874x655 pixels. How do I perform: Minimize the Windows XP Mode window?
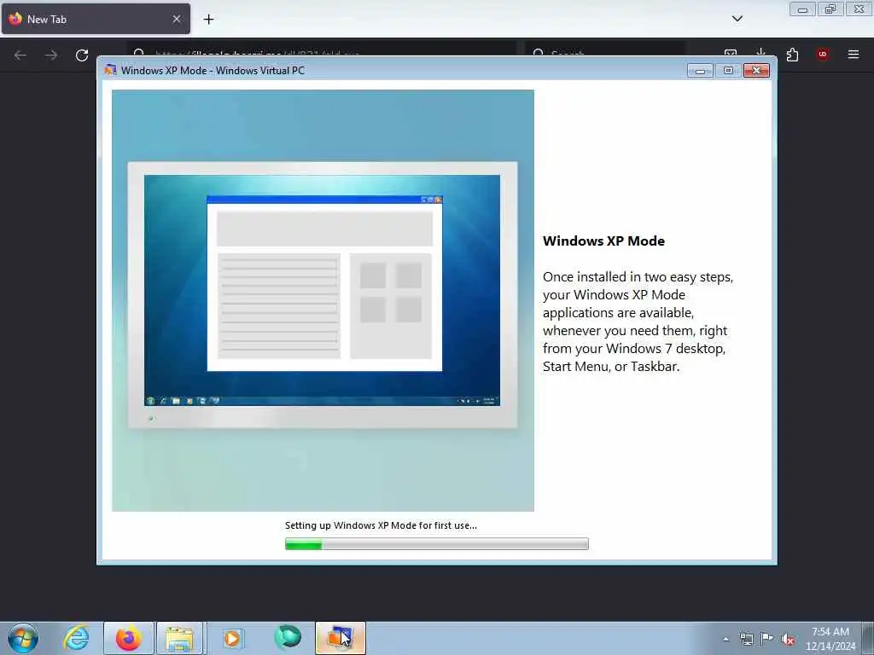(x=700, y=71)
